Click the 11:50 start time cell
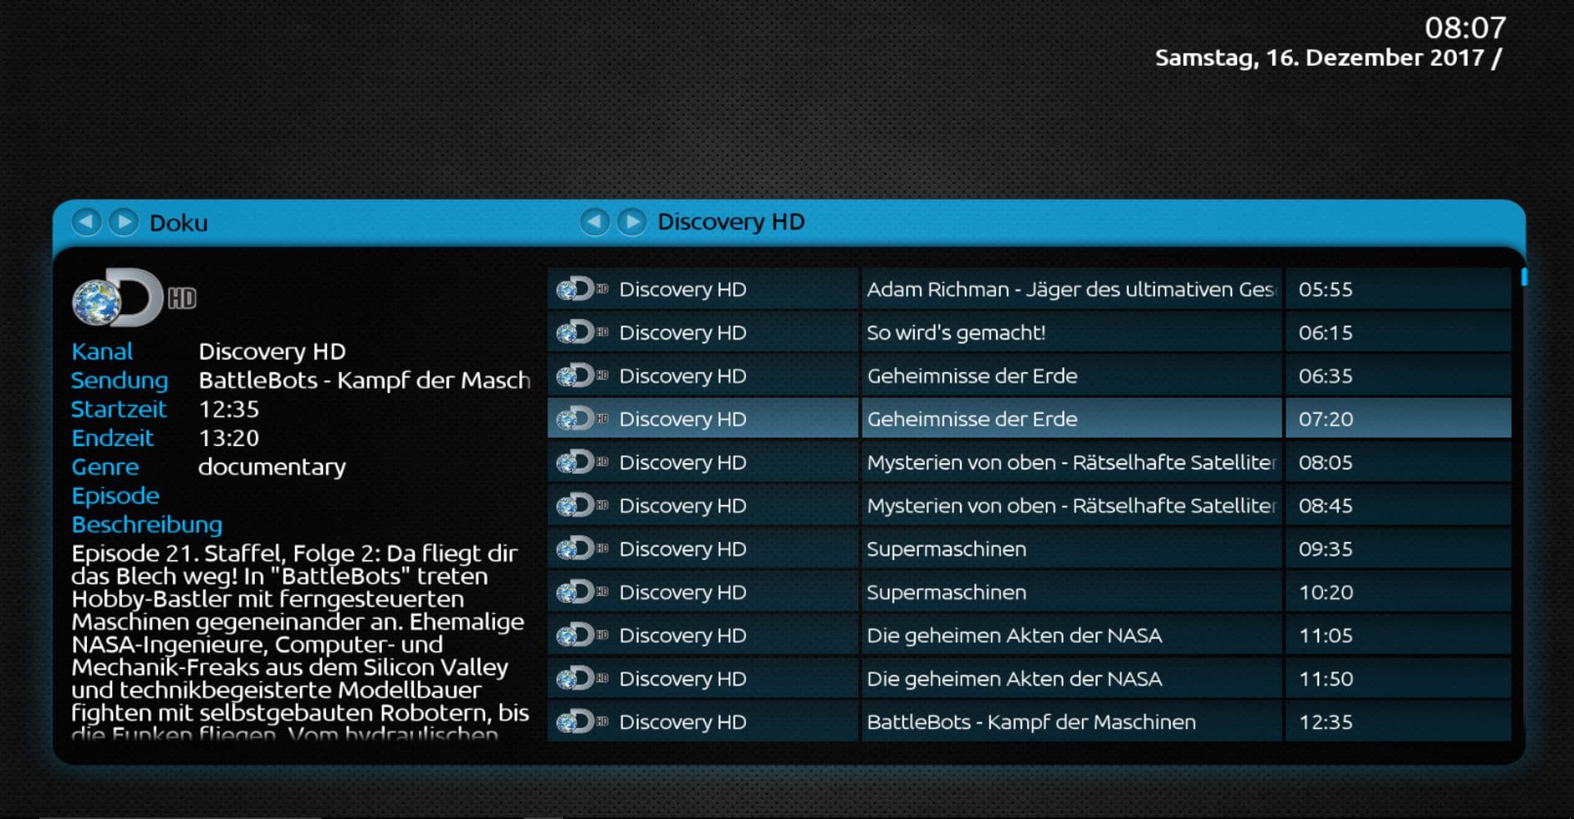The image size is (1574, 819). tap(1398, 679)
